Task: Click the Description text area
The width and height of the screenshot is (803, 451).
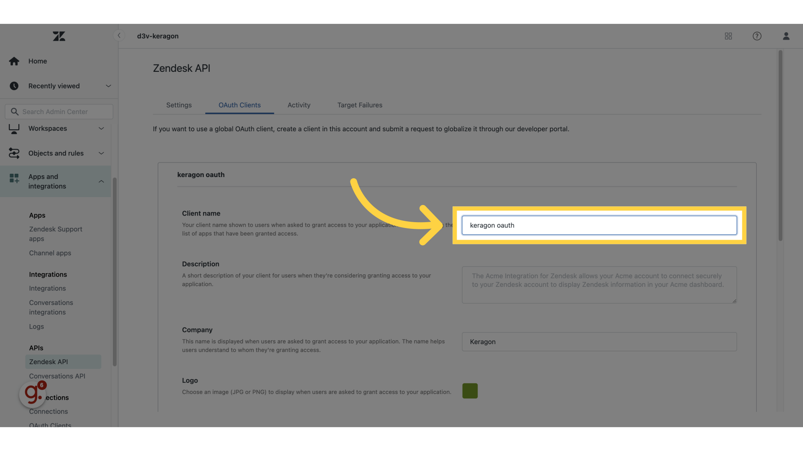Action: [599, 285]
